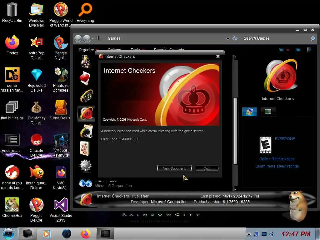Open Learn more about ratings link
The width and height of the screenshot is (320, 240).
coord(277,166)
